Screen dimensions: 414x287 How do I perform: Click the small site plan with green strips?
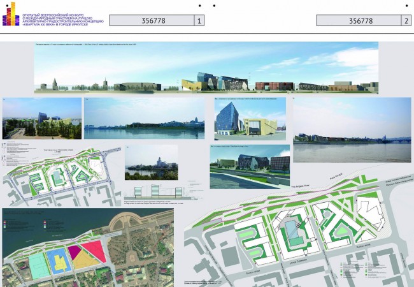[x=62, y=176]
